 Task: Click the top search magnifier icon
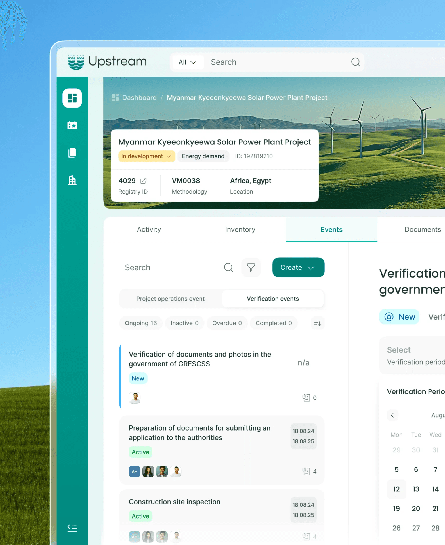[356, 62]
